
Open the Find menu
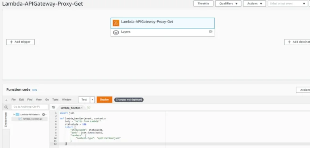30,100
